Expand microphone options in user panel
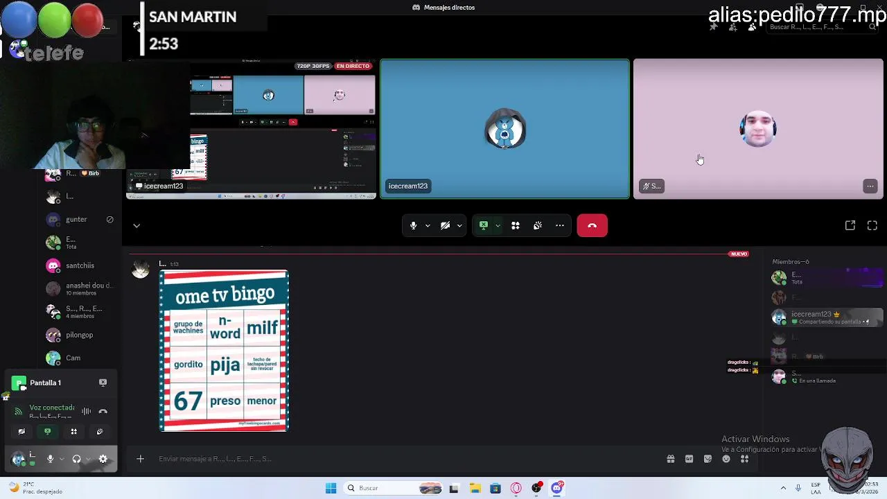This screenshot has width=887, height=499. (62, 459)
